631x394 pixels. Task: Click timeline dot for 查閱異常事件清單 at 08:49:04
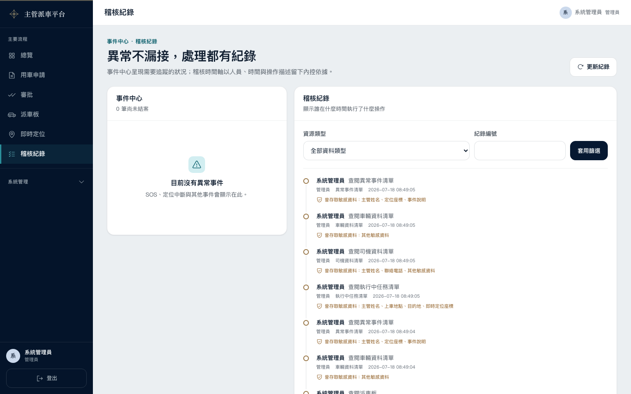306,323
